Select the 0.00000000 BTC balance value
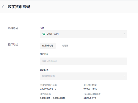 pyautogui.click(x=48, y=89)
